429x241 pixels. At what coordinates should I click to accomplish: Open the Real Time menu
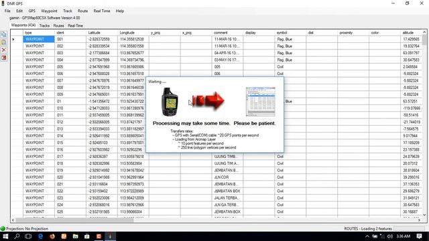[x=102, y=11]
